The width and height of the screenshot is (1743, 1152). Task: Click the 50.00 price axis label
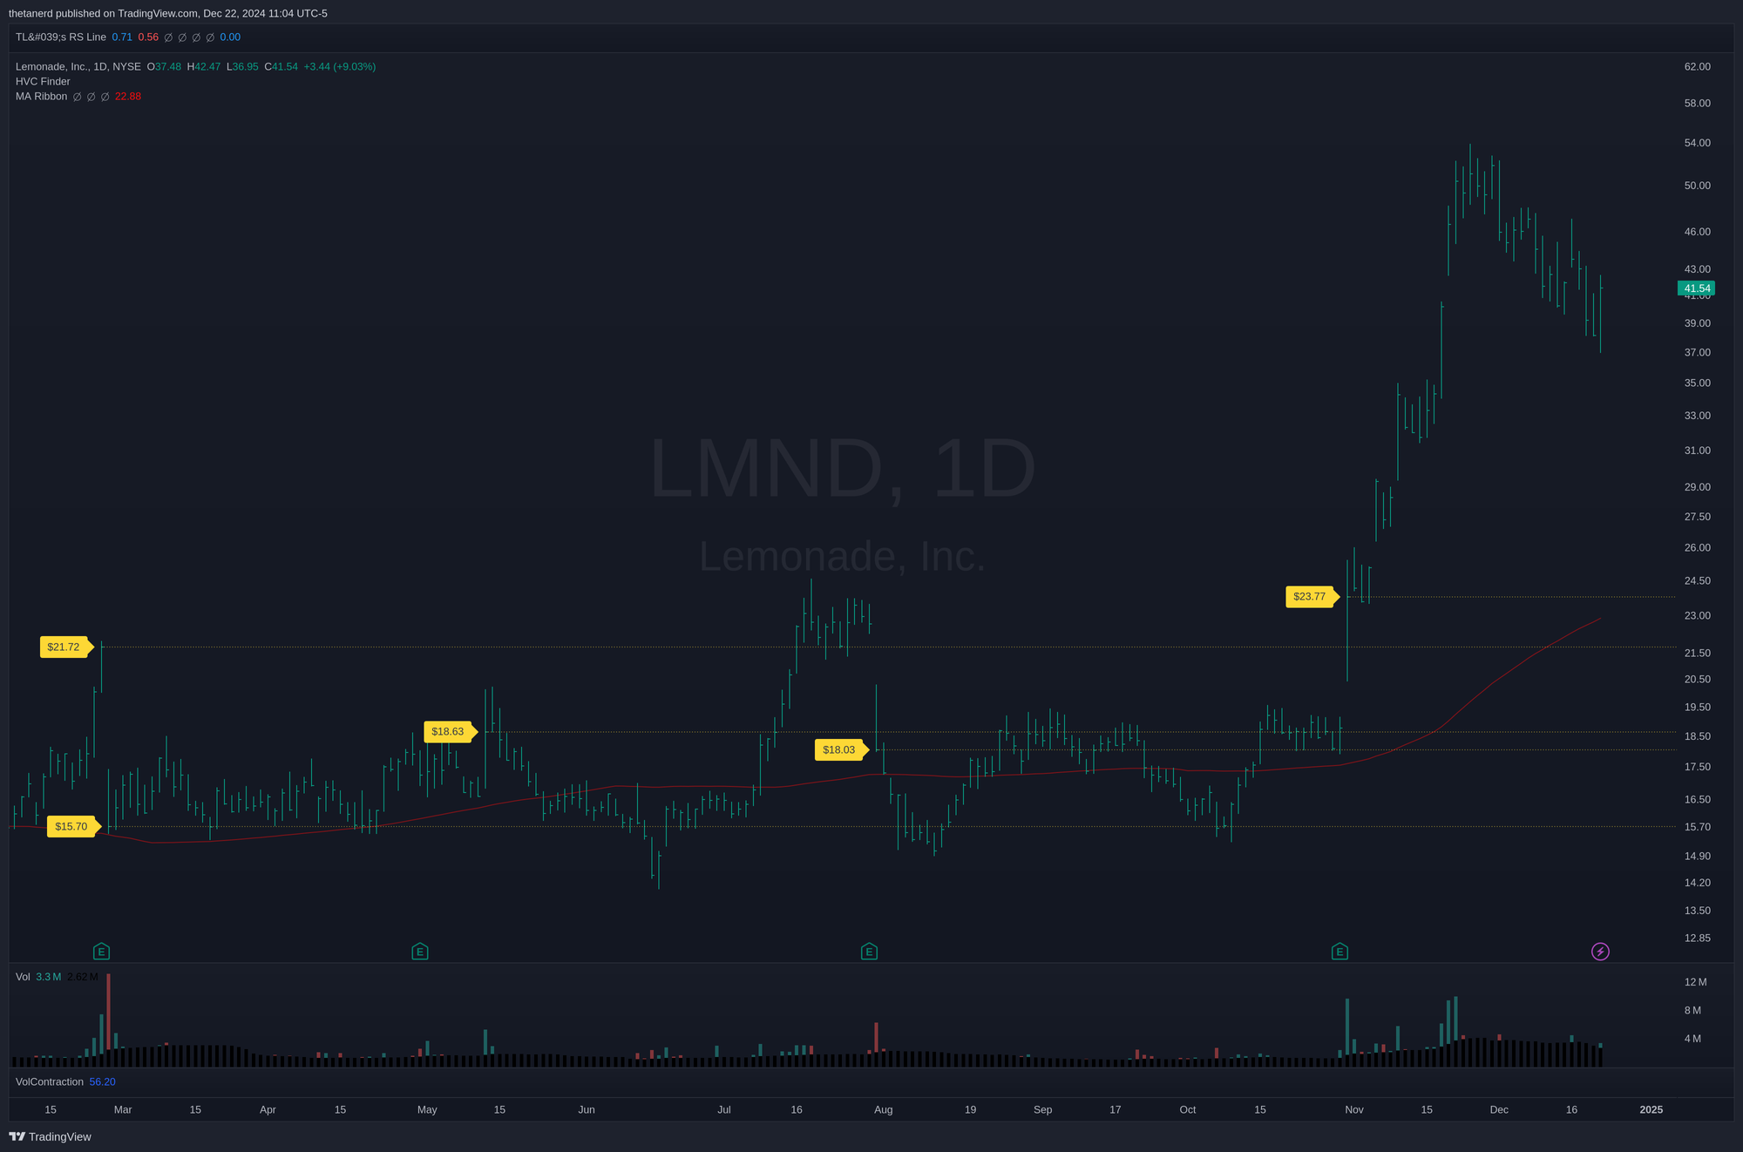1697,186
